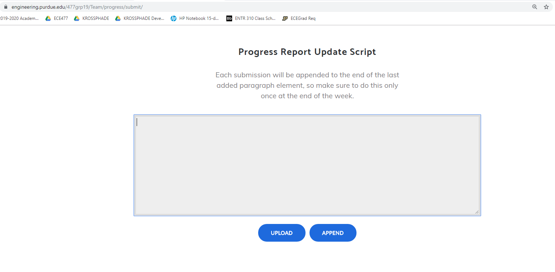Focus the progress report text area
Viewport: 555px width, 272px height.
click(x=307, y=165)
